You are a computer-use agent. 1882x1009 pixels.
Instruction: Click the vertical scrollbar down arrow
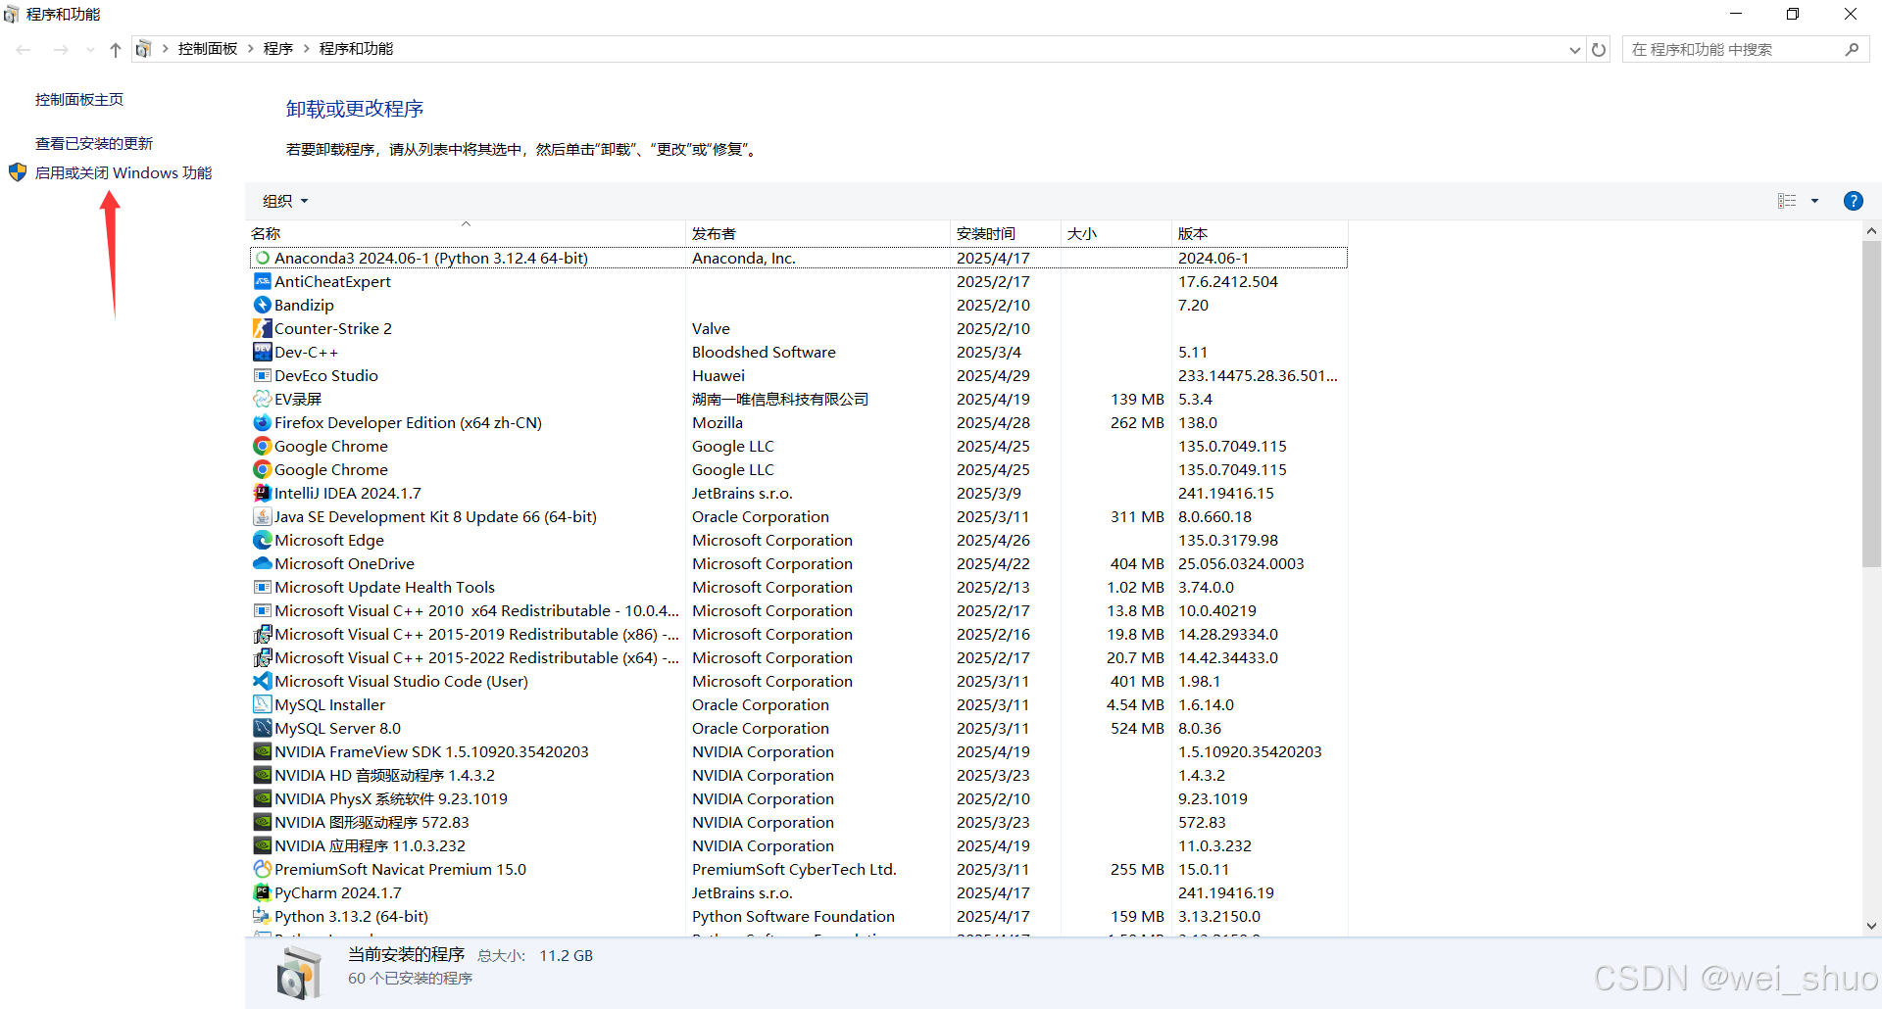click(1871, 926)
